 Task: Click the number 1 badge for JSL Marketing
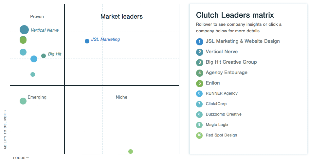(x=200, y=41)
